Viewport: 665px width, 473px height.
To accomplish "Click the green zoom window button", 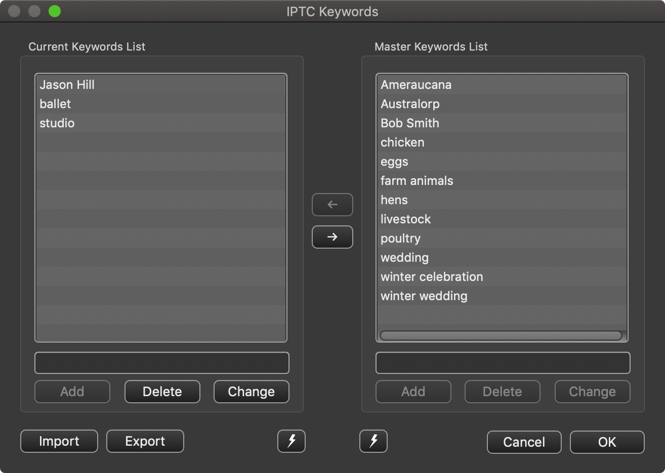I will pos(55,11).
